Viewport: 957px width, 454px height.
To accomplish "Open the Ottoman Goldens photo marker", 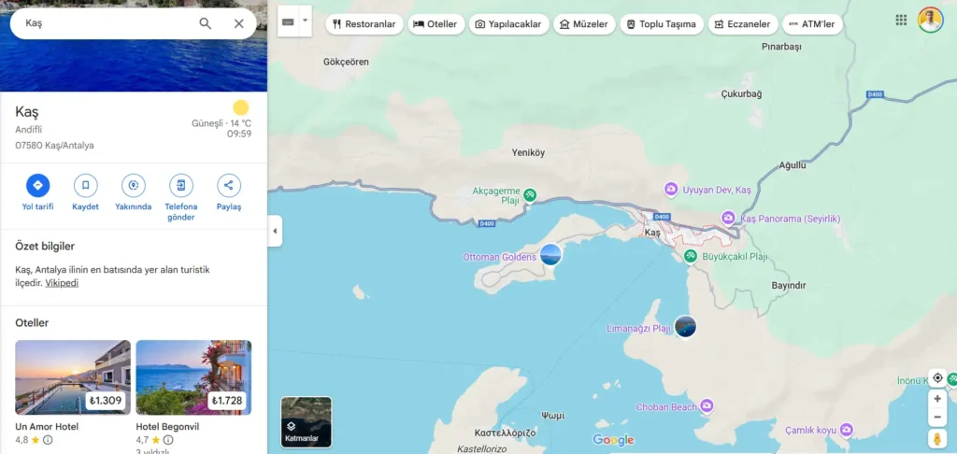I will point(550,254).
